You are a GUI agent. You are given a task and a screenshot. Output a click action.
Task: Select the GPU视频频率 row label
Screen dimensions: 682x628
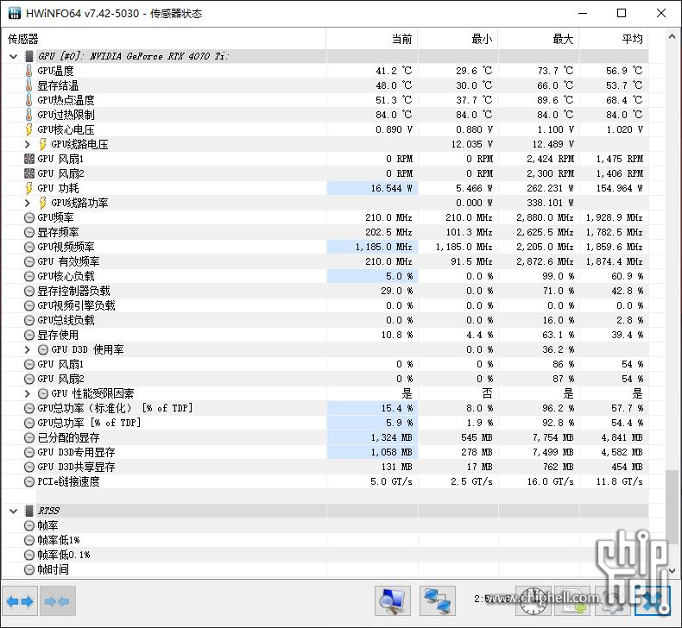66,247
